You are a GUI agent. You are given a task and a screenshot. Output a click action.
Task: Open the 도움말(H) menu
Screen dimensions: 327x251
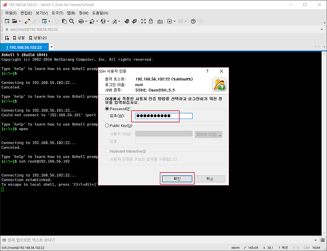click(100, 13)
